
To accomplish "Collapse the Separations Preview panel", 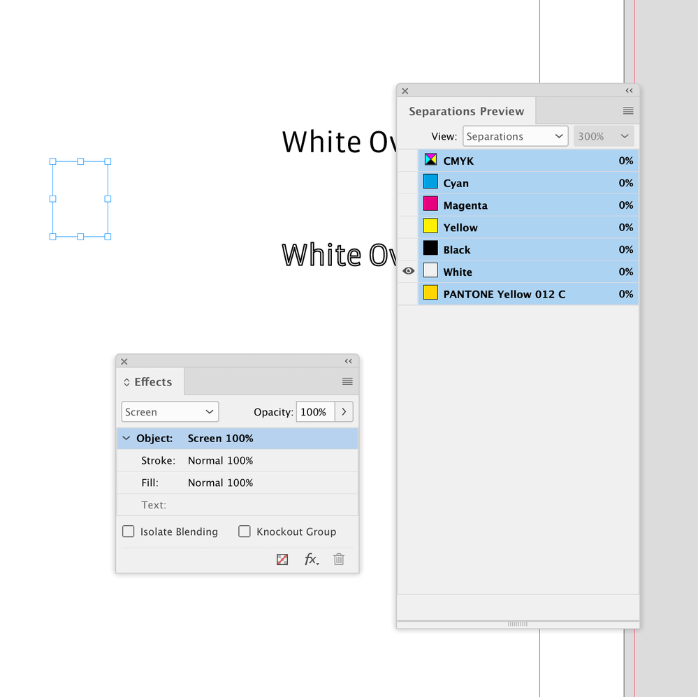I will click(629, 91).
